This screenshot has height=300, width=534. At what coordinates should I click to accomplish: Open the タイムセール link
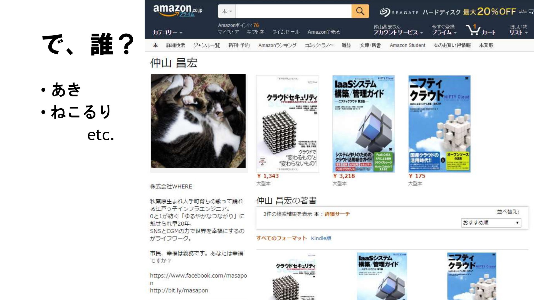point(286,32)
